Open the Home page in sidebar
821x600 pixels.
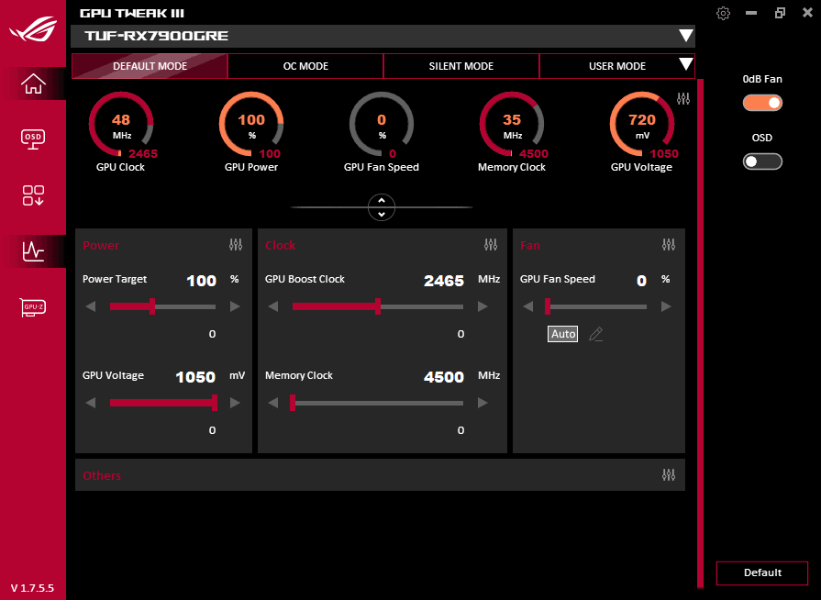[x=33, y=83]
